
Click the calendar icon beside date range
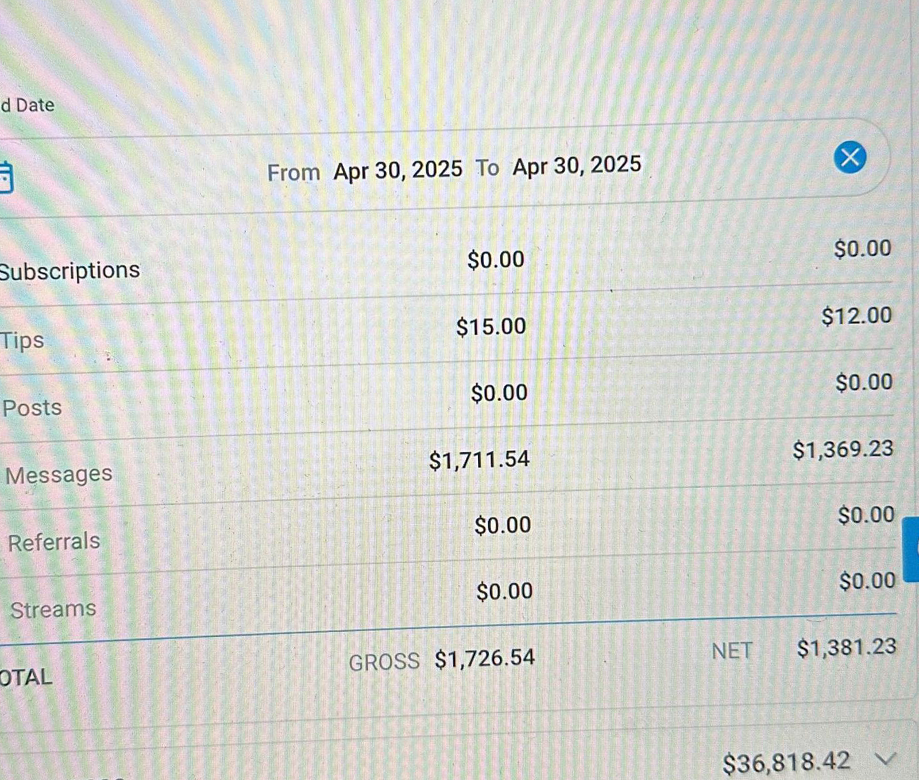[x=6, y=178]
